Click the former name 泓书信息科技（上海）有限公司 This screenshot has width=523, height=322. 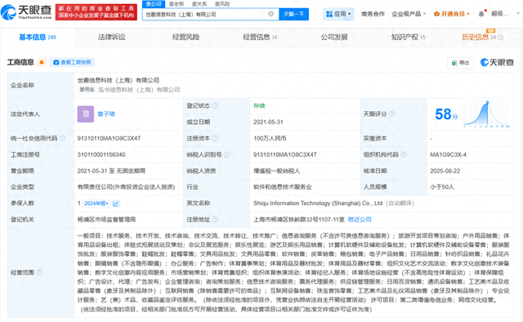tap(139, 90)
